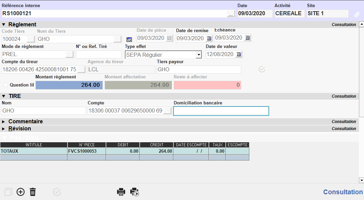Click the Domiciliation bancaire input field
Screen dimensions: 364x200
(221, 111)
